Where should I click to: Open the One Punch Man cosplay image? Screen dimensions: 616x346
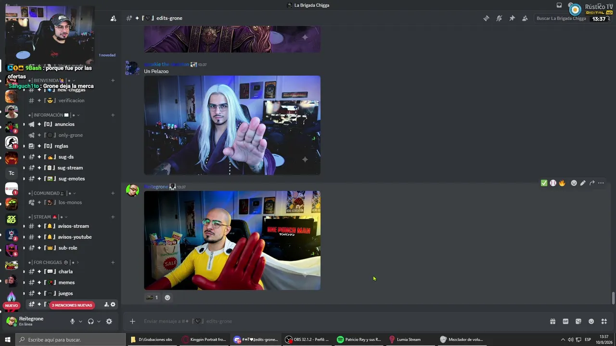pos(232,240)
